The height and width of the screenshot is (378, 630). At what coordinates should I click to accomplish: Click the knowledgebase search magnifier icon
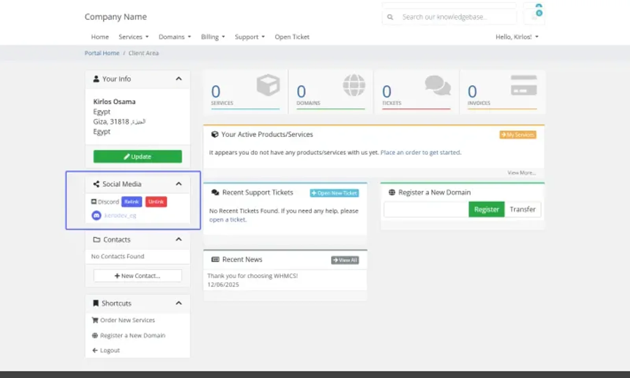[390, 17]
